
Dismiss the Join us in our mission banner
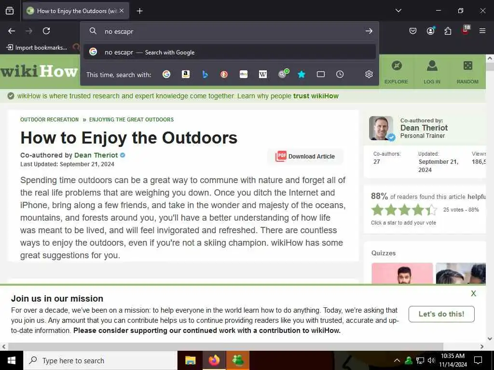click(474, 293)
